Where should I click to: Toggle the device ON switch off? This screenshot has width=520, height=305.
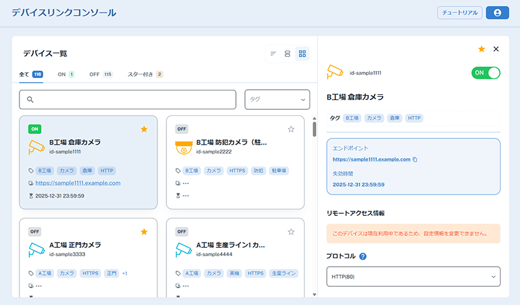pos(486,73)
